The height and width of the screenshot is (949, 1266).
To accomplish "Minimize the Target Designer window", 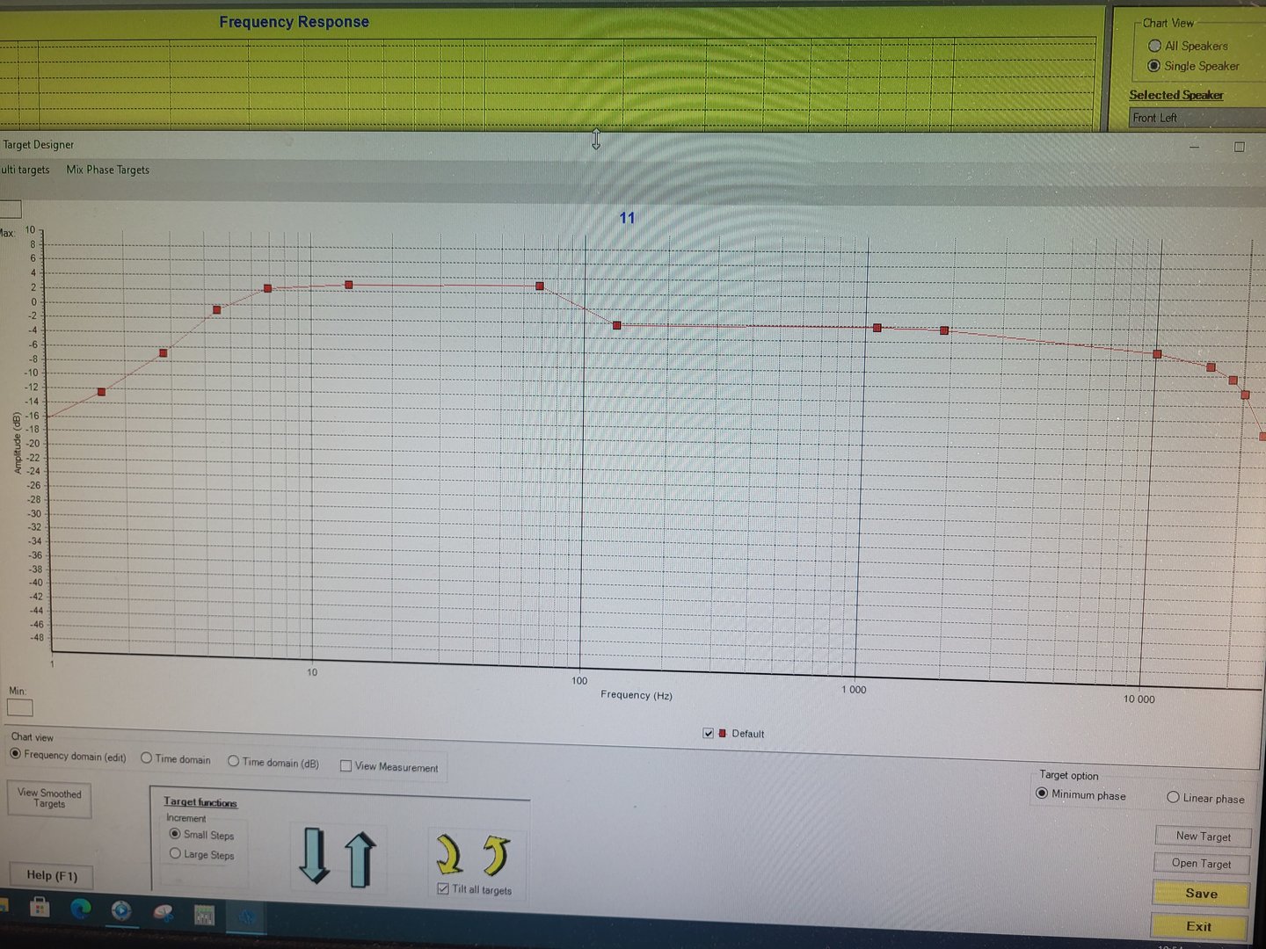I will click(1194, 147).
